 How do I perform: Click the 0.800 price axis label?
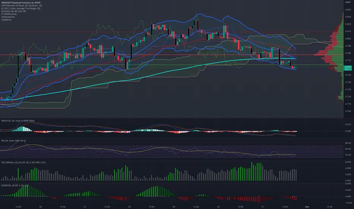[x=348, y=39]
